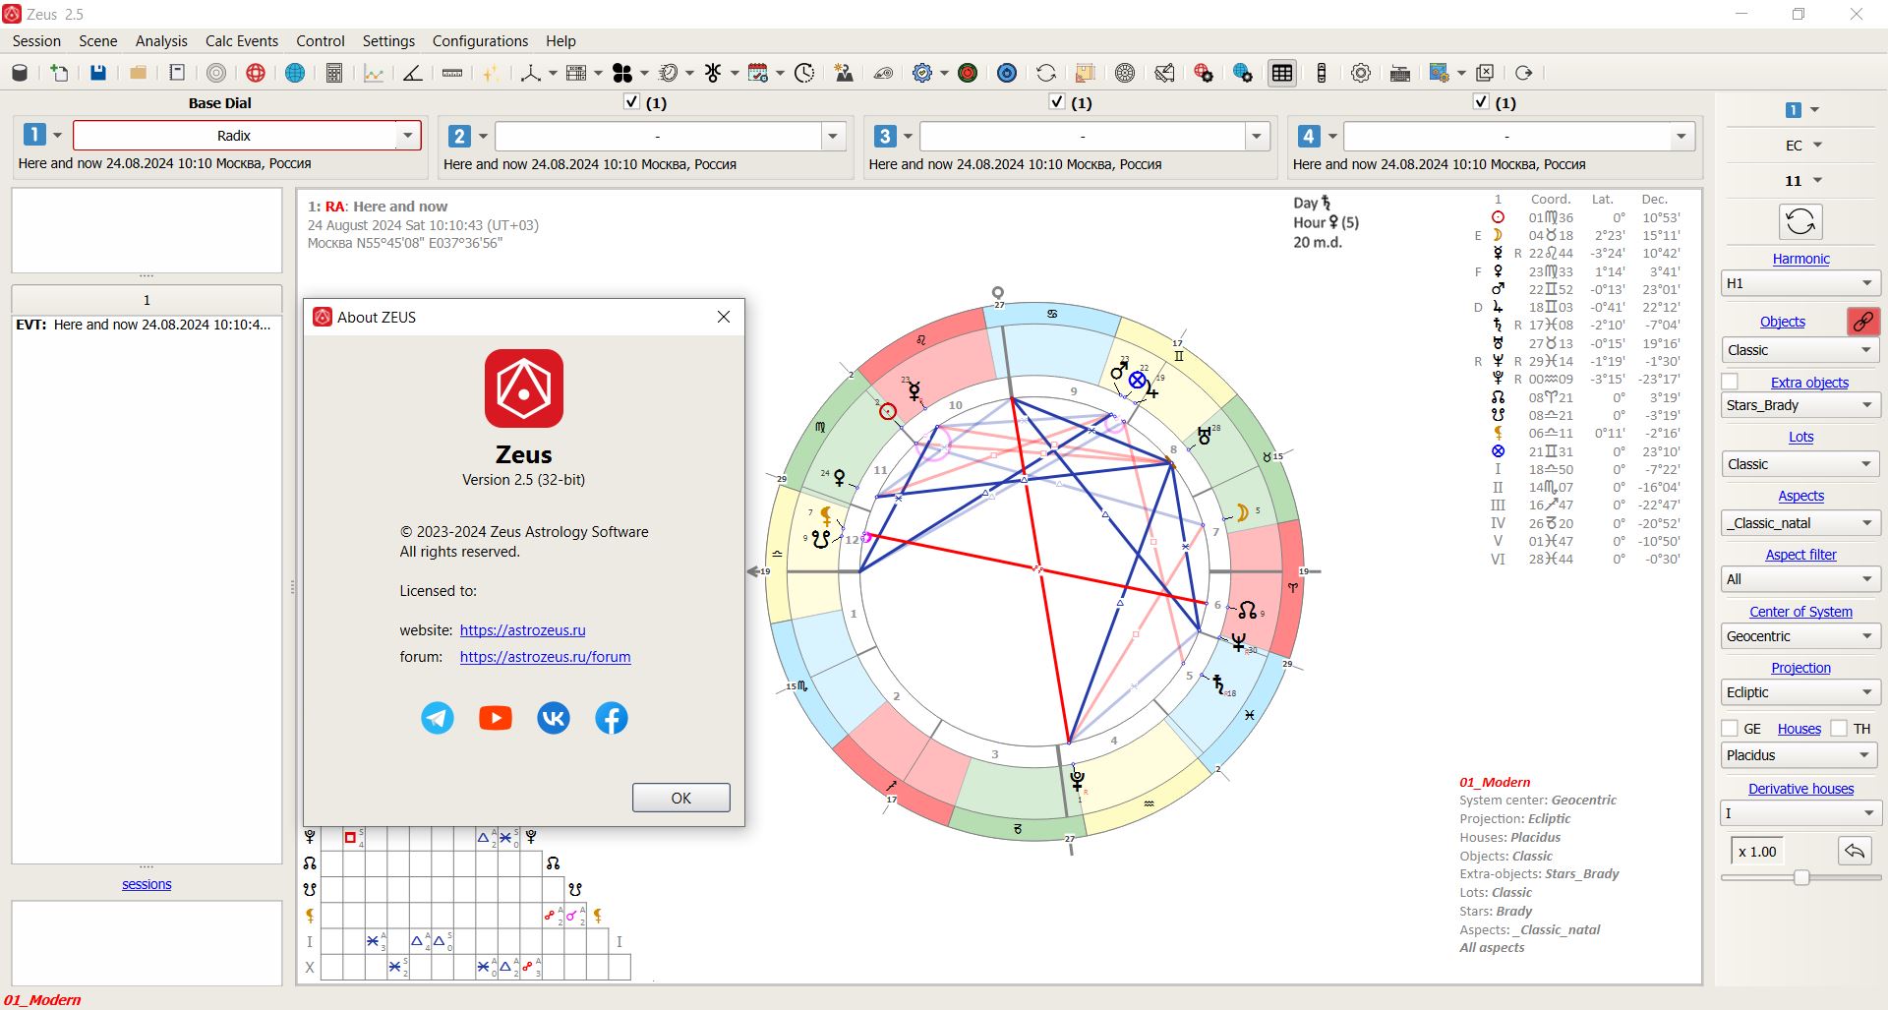This screenshot has height=1010, width=1888.
Task: Click the angle measurement toolbar icon
Action: (x=413, y=73)
